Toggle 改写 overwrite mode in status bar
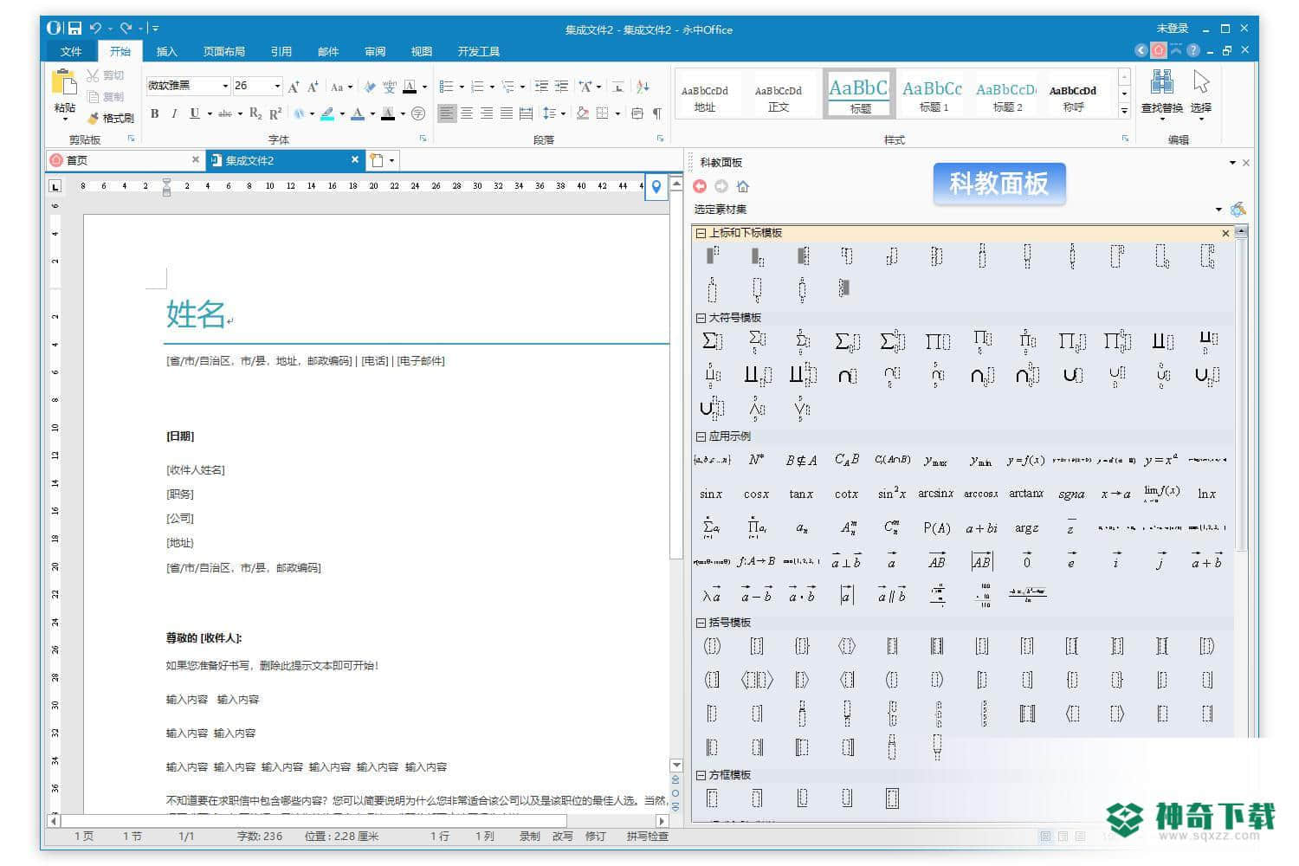Image resolution: width=1299 pixels, height=866 pixels. [563, 837]
